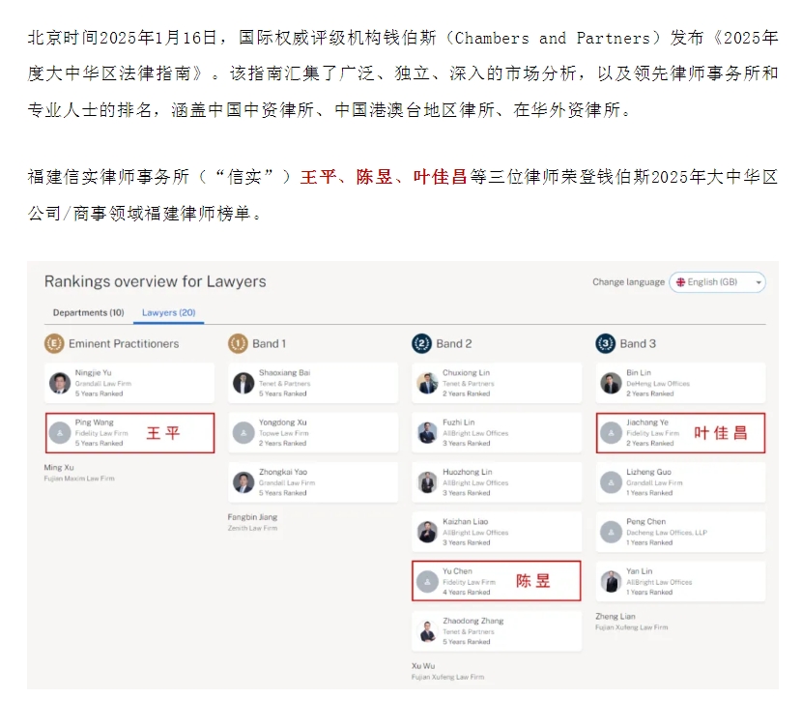Click Yu Chen's placeholder avatar
Image resolution: width=802 pixels, height=727 pixels.
point(427,582)
